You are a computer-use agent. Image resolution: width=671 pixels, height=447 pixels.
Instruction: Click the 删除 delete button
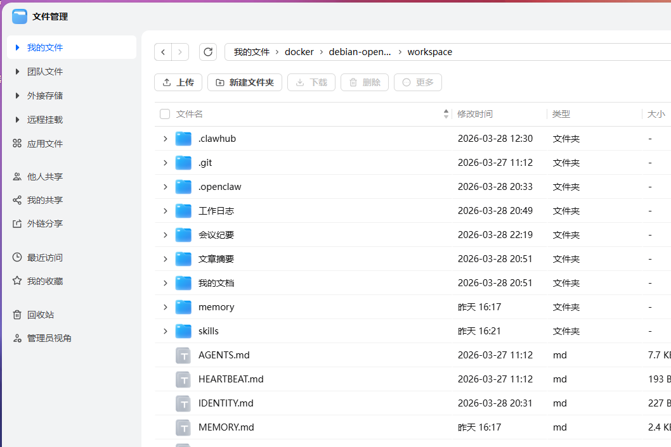tap(365, 82)
